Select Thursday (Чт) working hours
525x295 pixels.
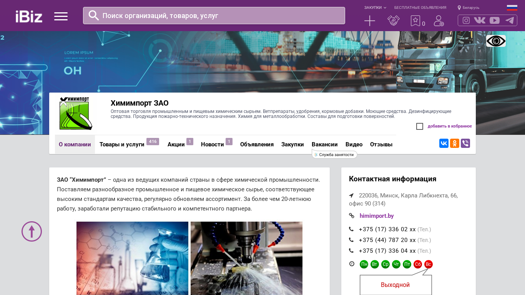[x=396, y=264]
